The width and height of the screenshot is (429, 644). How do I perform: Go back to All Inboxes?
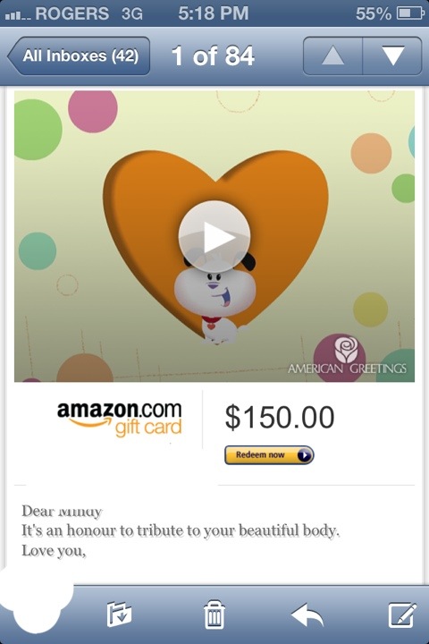click(x=79, y=55)
